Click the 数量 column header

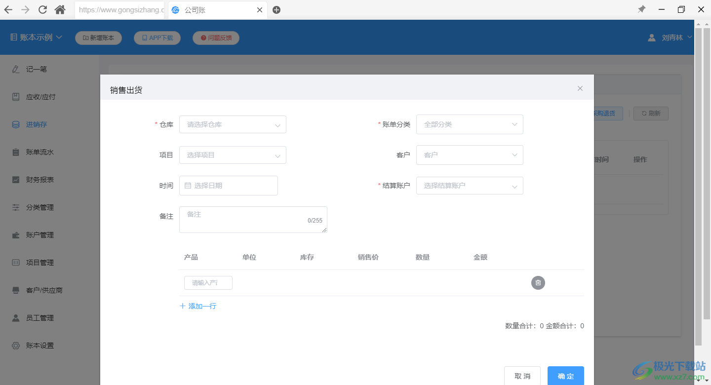point(423,257)
